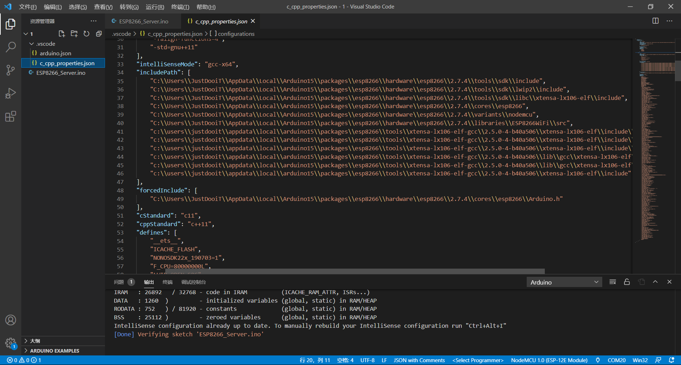
Task: Switch to 问题 problems panel tab
Action: 124,282
